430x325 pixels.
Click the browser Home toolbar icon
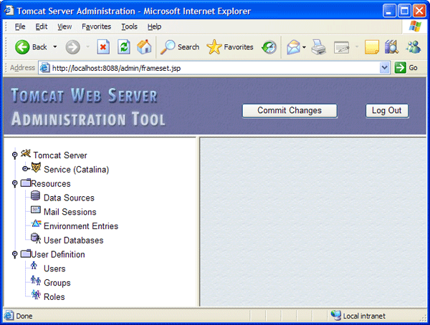click(x=144, y=47)
